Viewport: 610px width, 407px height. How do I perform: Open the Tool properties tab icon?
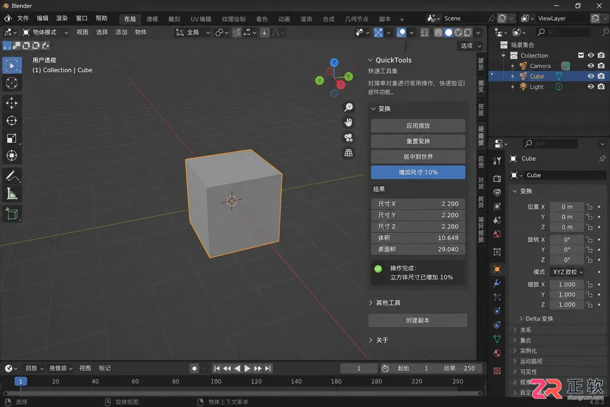(497, 161)
